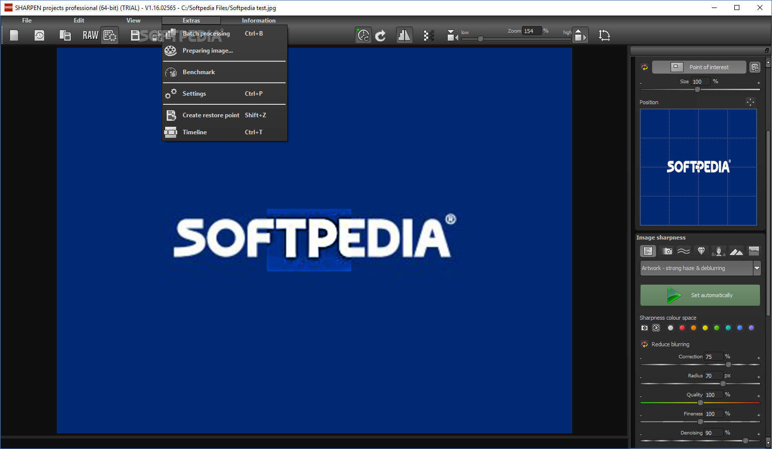This screenshot has width=772, height=449.
Task: Click the floppy disk save icon
Action: (135, 35)
